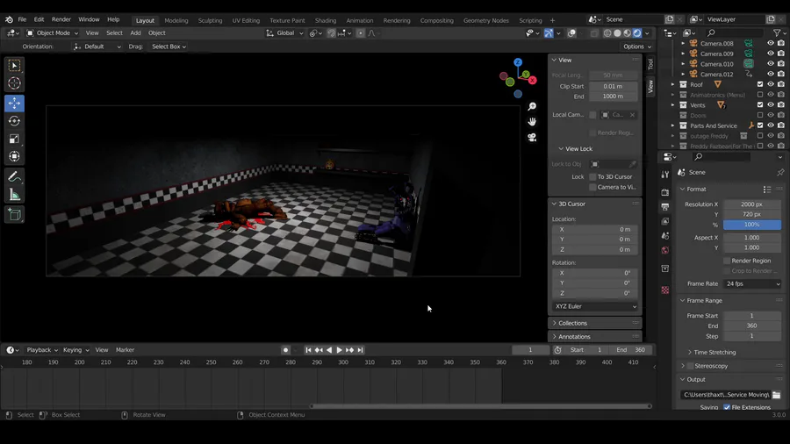Uncheck the File Extensions checkbox
The width and height of the screenshot is (790, 444).
(727, 407)
